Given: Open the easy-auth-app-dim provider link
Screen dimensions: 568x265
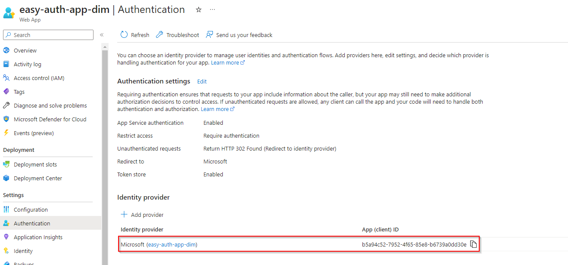Looking at the screenshot, I should [172, 244].
